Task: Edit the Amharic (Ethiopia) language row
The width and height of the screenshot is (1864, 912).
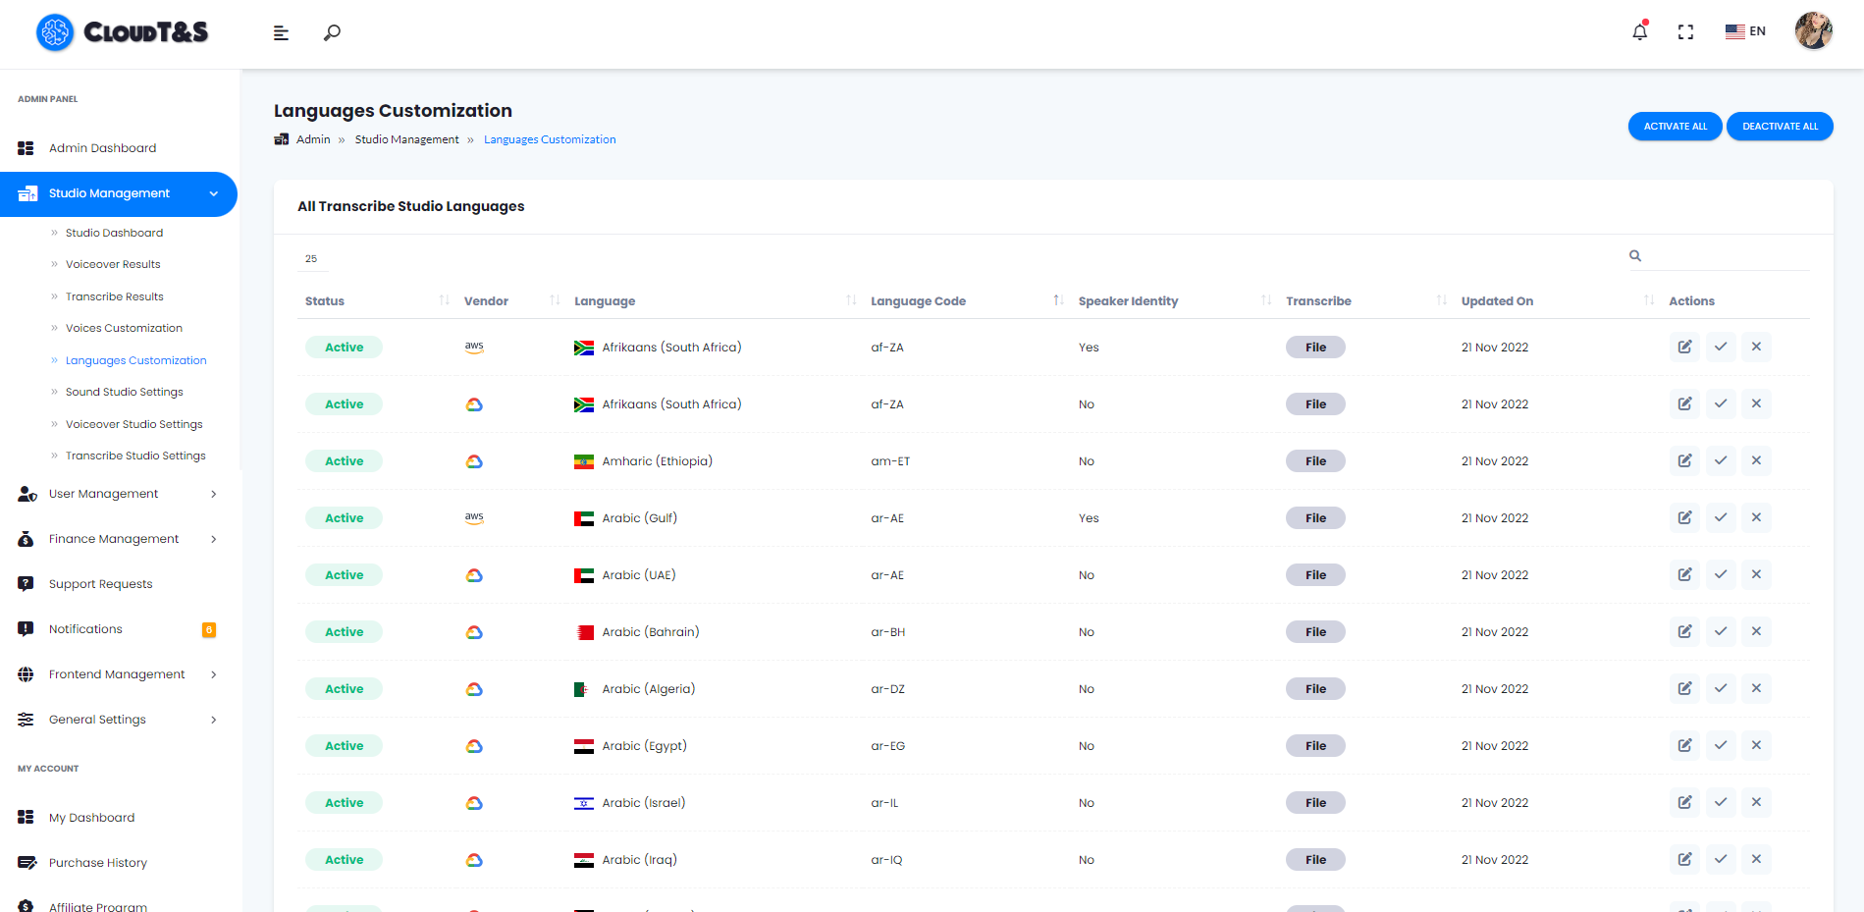Action: click(x=1684, y=460)
